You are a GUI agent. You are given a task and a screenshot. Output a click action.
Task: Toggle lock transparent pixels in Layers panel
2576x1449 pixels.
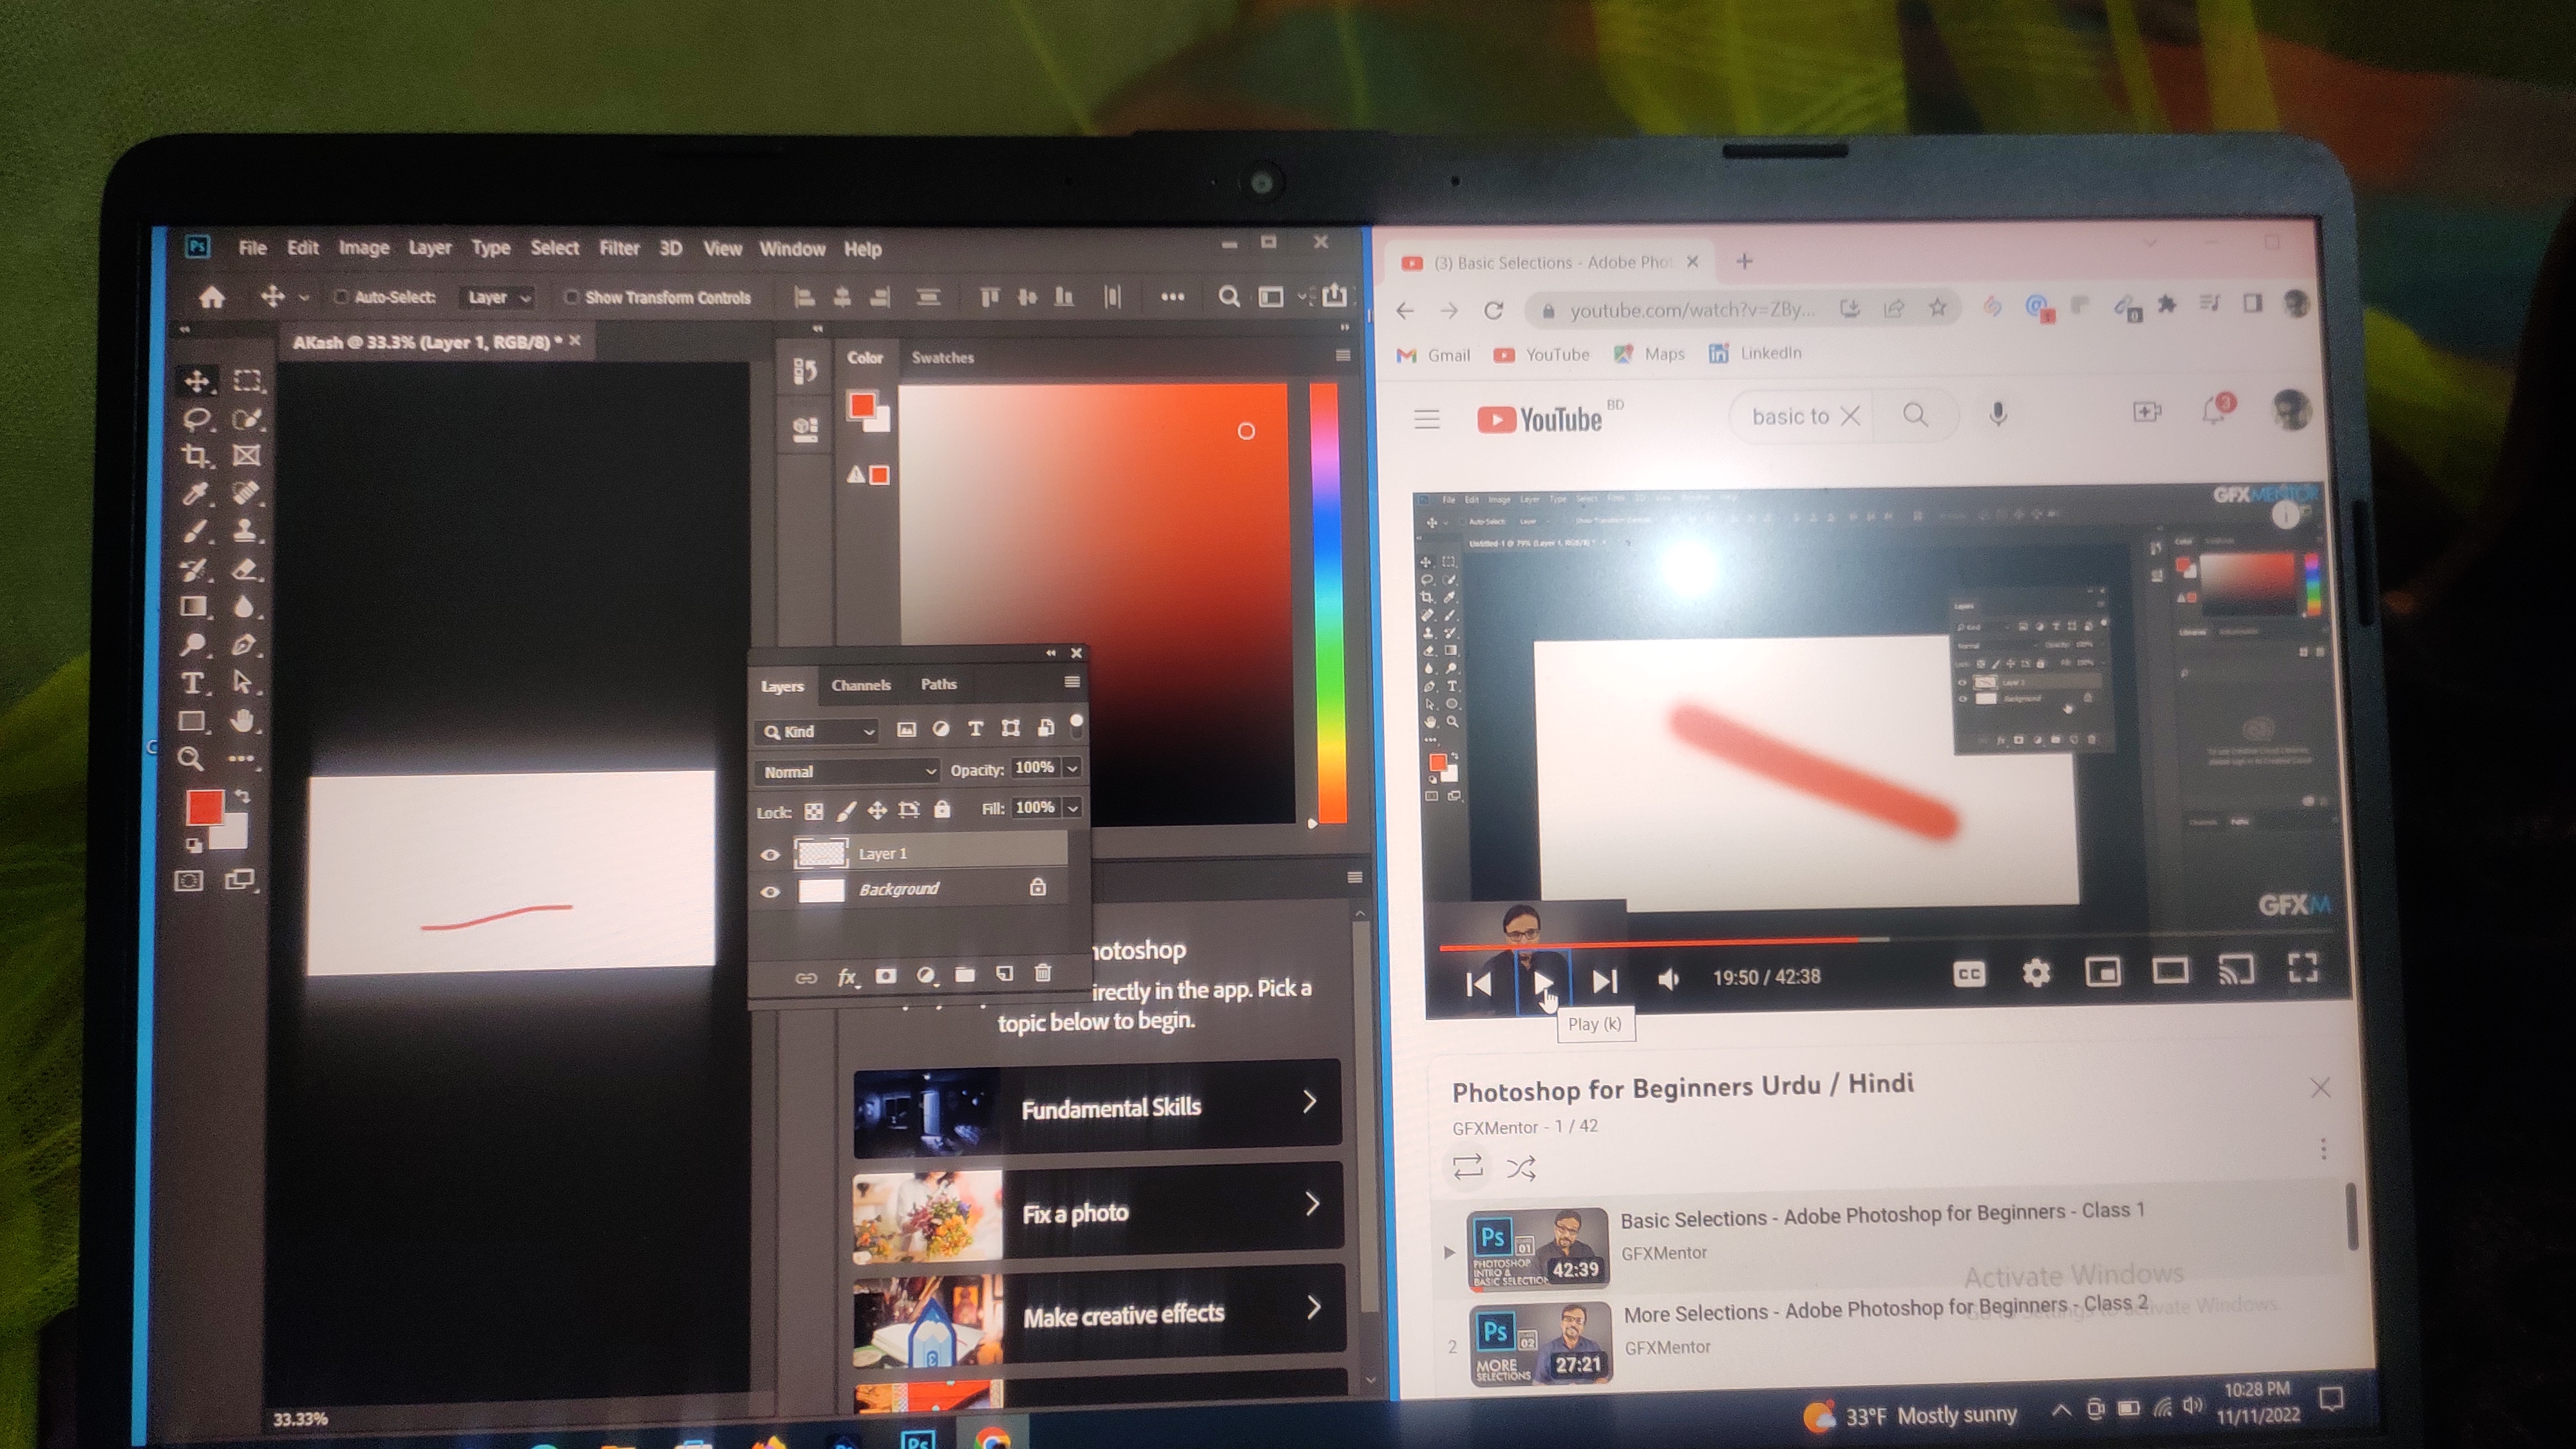pos(814,811)
